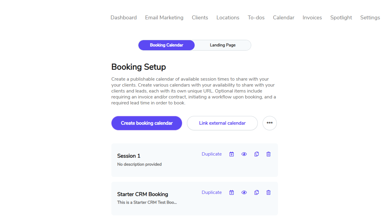Click the calendar-plus icon for Session 1

click(x=232, y=154)
